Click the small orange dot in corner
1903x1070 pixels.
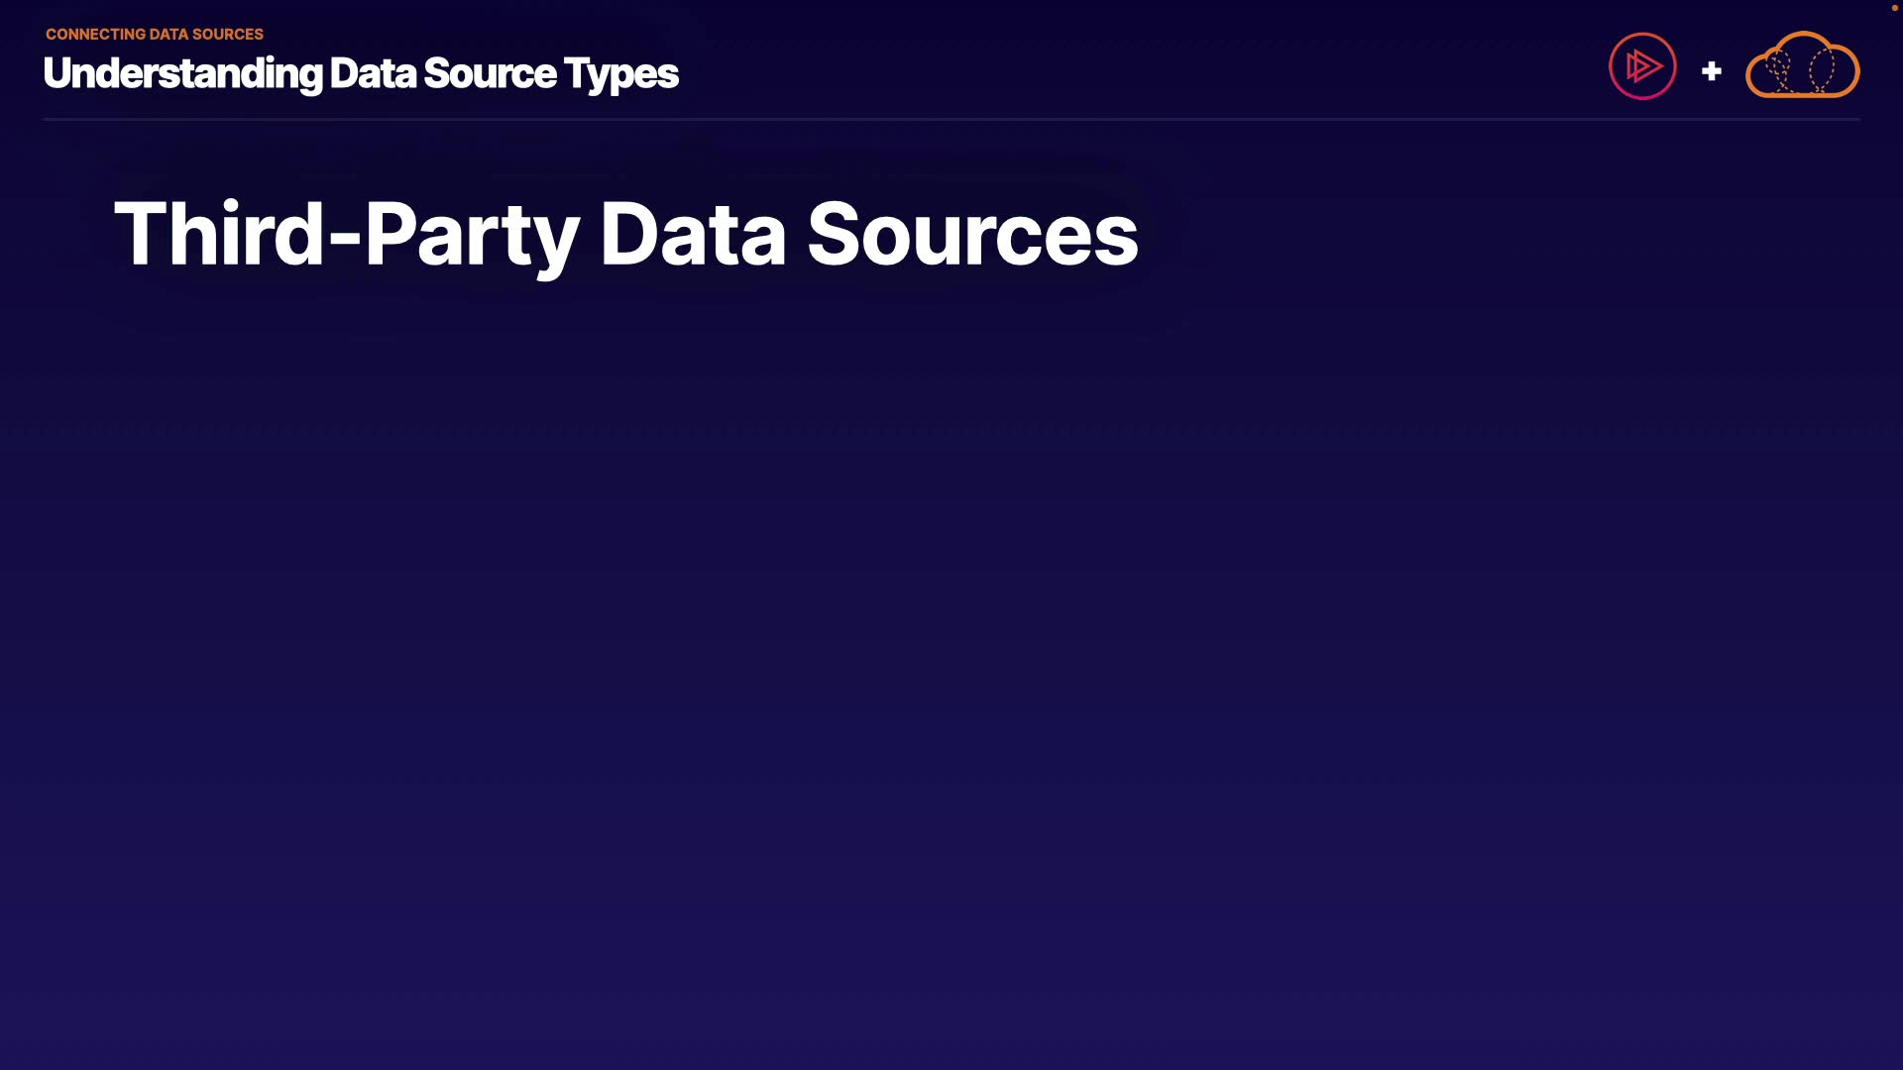pos(1894,8)
